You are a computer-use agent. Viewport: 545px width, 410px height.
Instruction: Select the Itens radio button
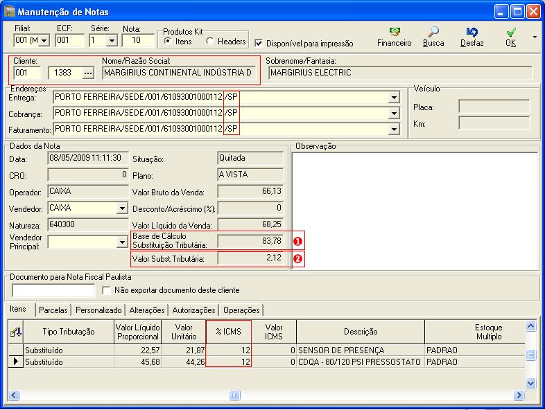(x=168, y=42)
